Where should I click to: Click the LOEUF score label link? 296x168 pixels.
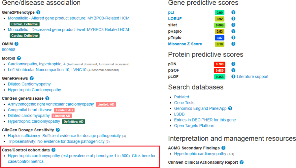[175, 19]
